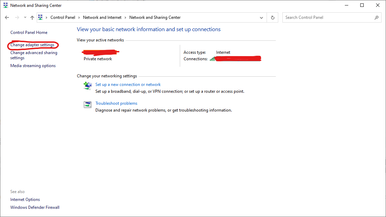This screenshot has height=217, width=386.
Task: Maximize the Network and Sharing Center window
Action: (x=362, y=5)
